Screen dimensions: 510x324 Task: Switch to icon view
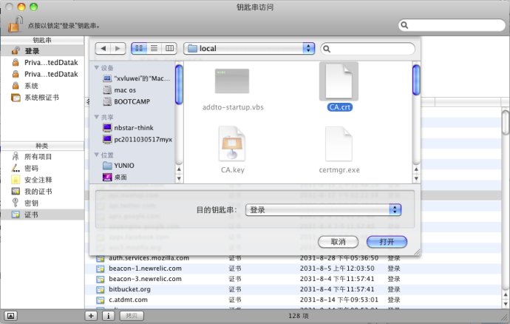(x=139, y=49)
